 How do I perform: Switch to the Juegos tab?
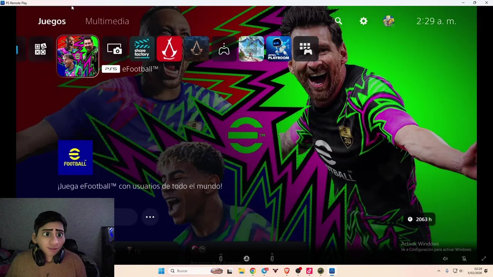[52, 21]
